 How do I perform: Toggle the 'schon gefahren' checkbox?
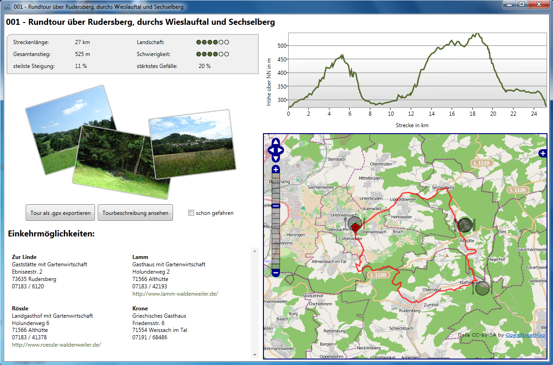(x=191, y=213)
